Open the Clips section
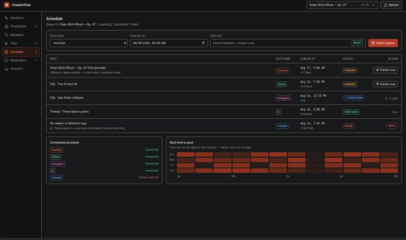406x240 pixels. pos(21,43)
